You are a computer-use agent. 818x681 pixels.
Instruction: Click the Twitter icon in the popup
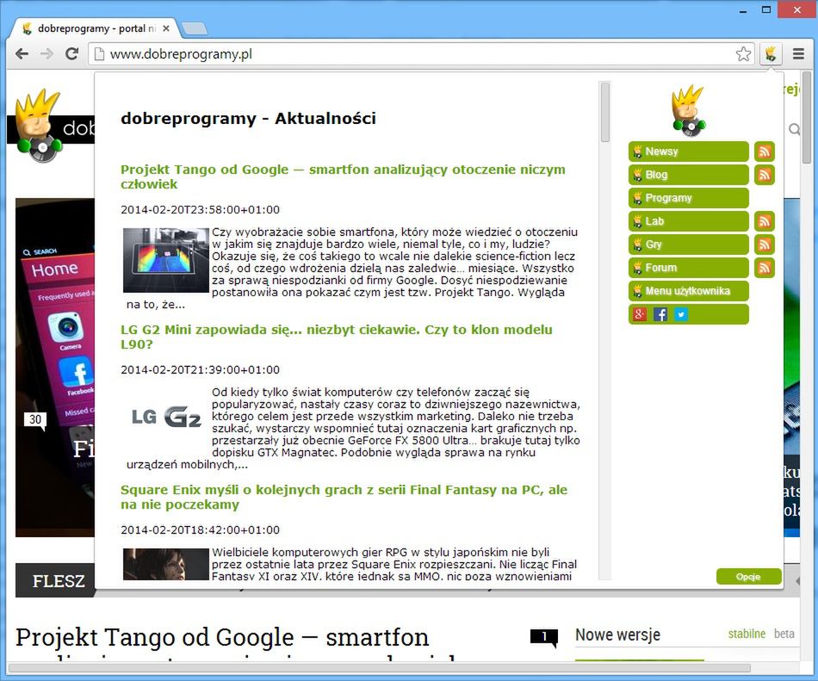(681, 314)
